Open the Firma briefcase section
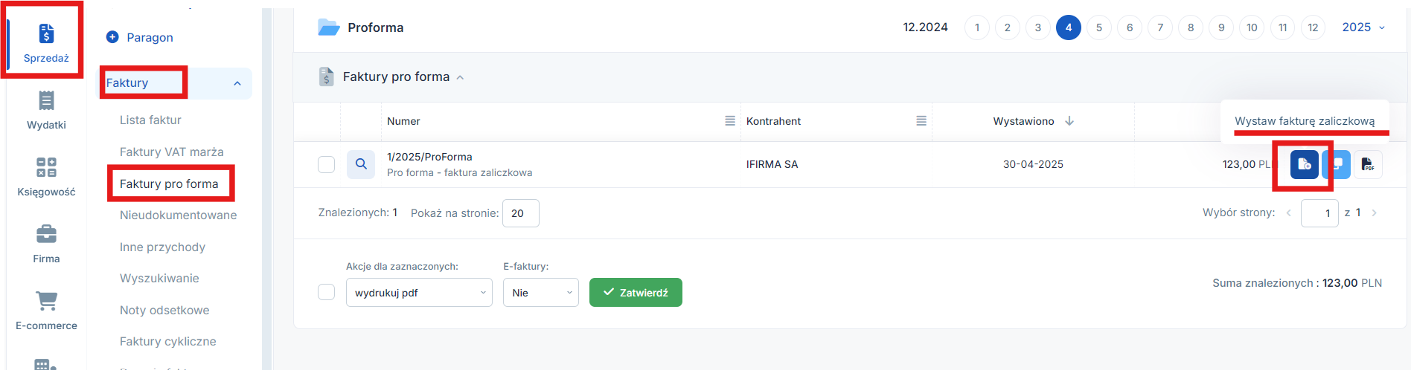 [46, 243]
